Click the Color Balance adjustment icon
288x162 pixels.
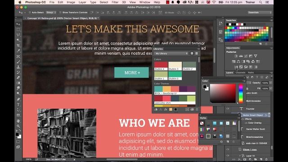pyautogui.click(x=238, y=62)
